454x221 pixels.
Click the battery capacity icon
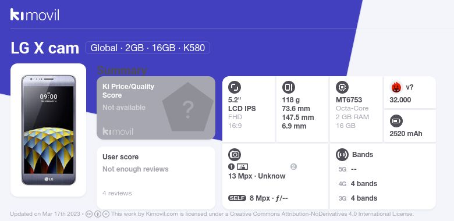(396, 121)
